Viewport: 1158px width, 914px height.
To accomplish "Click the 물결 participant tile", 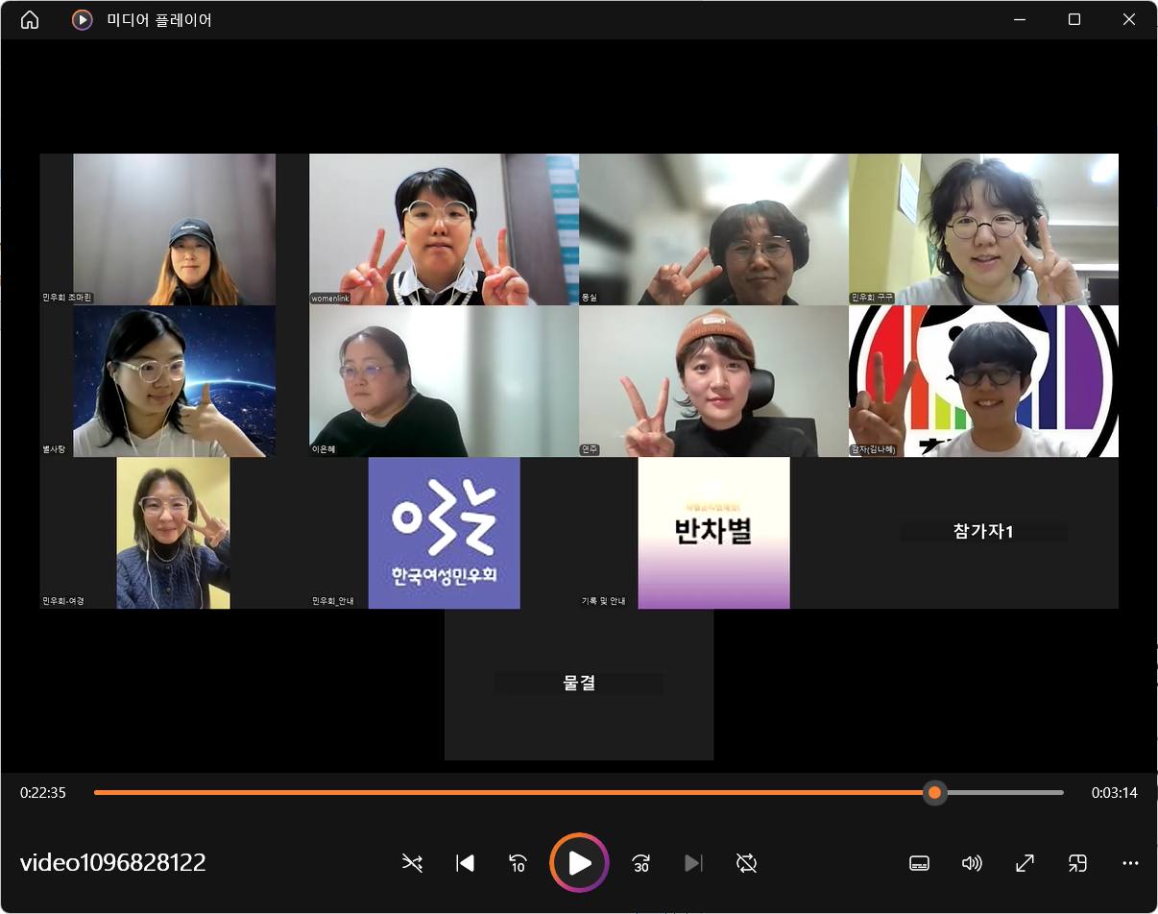I will [x=579, y=684].
